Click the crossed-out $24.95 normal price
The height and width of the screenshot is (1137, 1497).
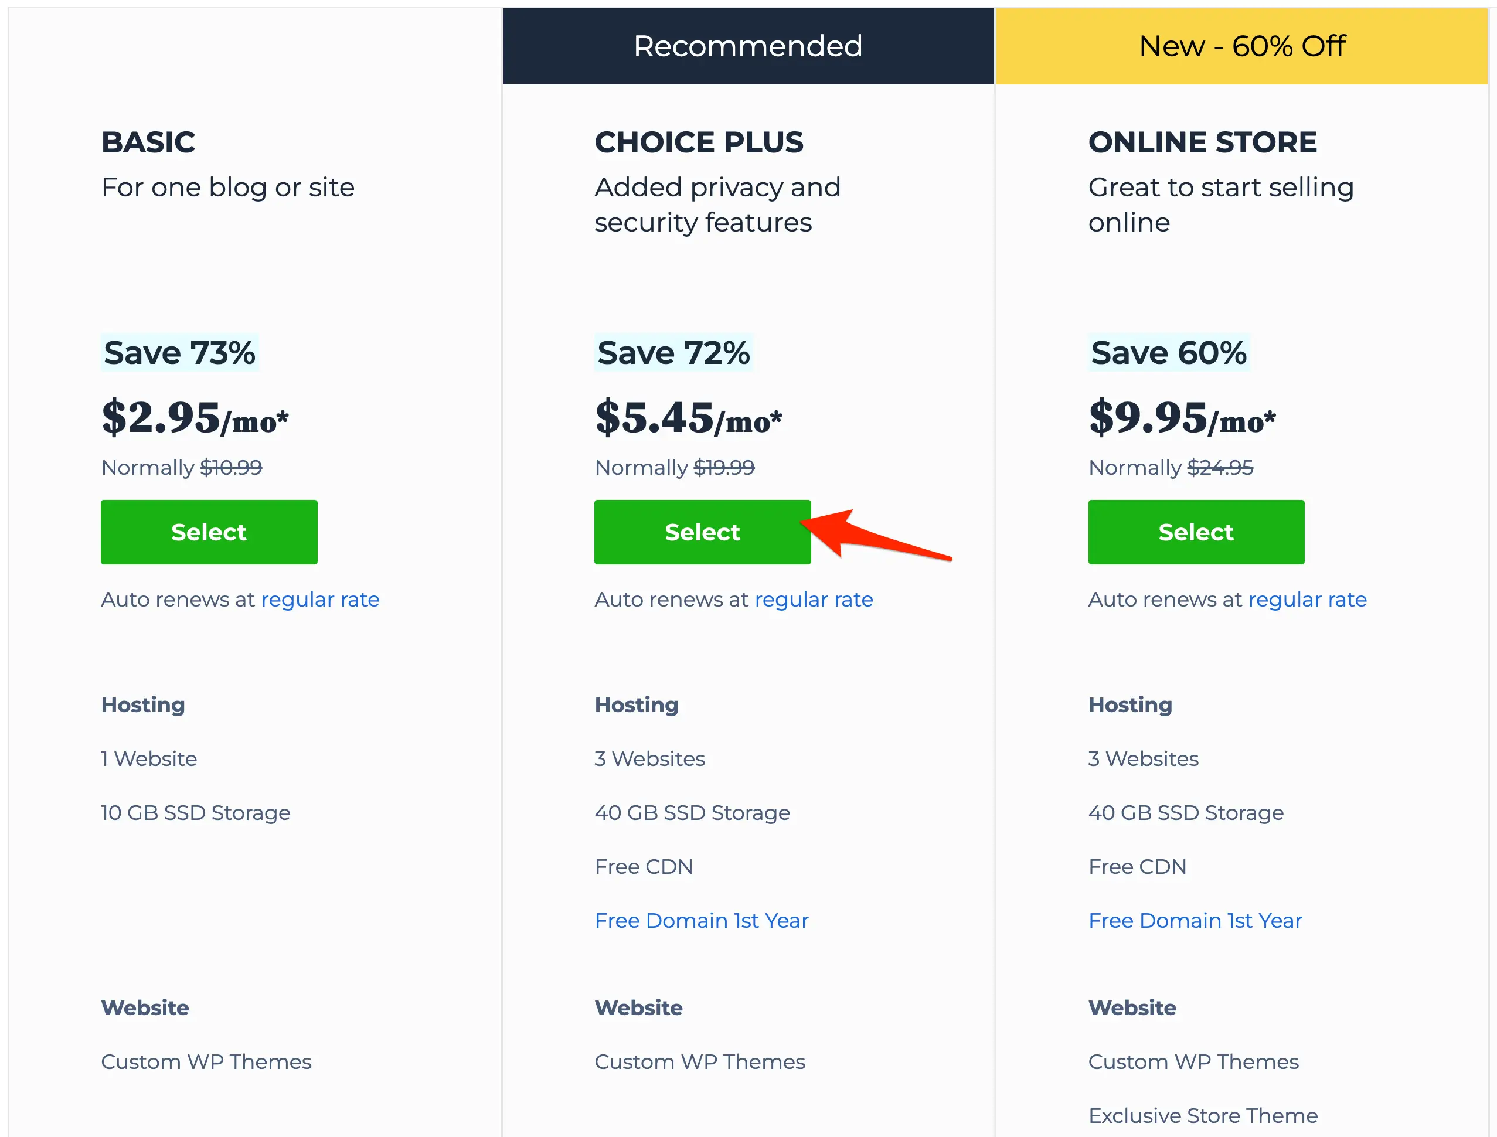(1220, 468)
